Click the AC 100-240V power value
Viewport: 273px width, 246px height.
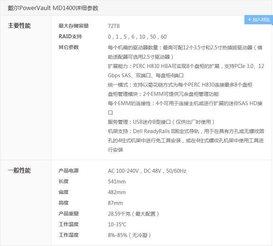click(147, 171)
